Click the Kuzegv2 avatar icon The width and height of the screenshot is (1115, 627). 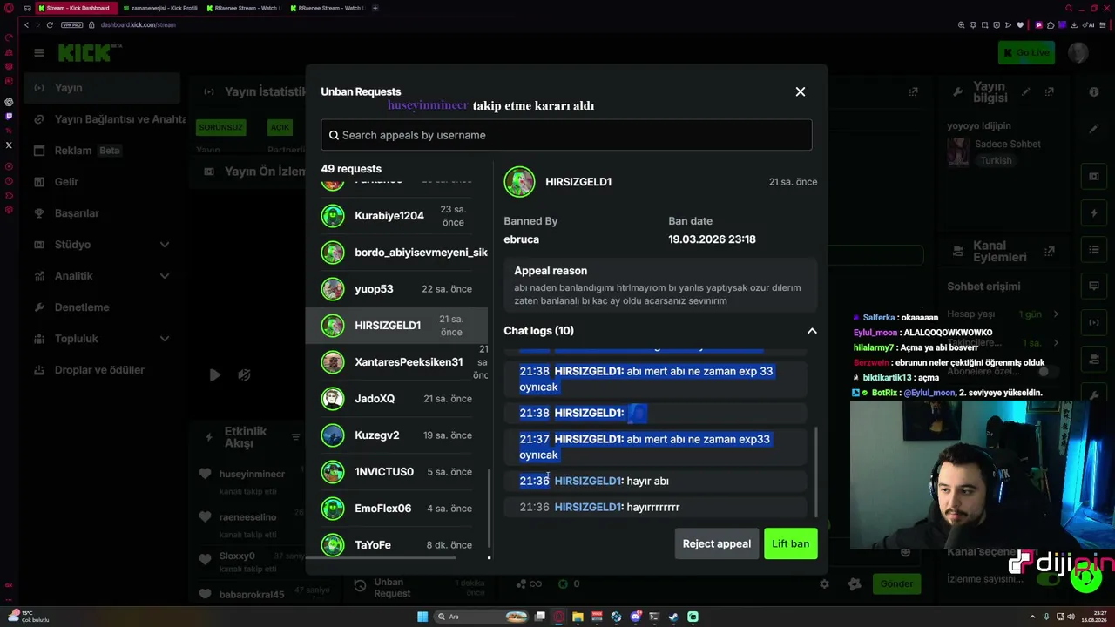pos(333,435)
